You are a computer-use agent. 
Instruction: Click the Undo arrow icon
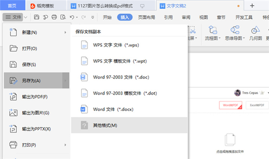[x=72, y=17]
